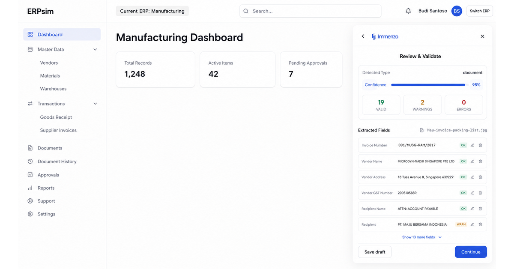Image resolution: width=514 pixels, height=269 pixels.
Task: Click the BS user avatar
Action: click(457, 11)
